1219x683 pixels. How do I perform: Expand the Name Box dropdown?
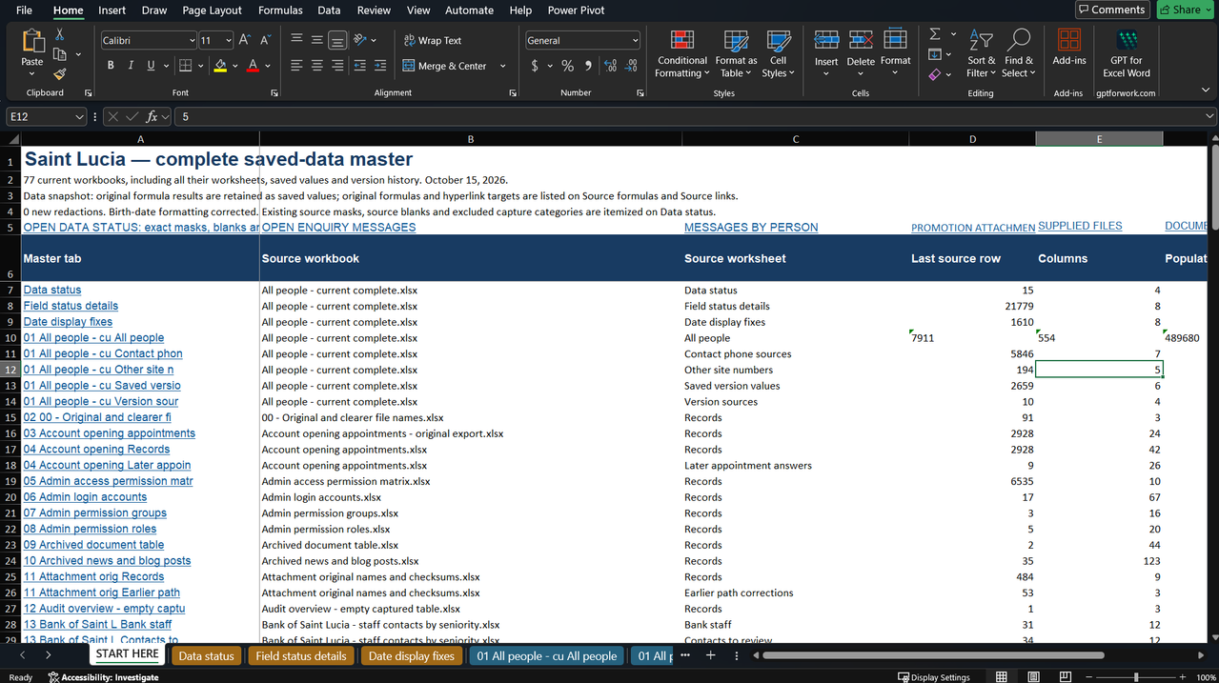[79, 117]
